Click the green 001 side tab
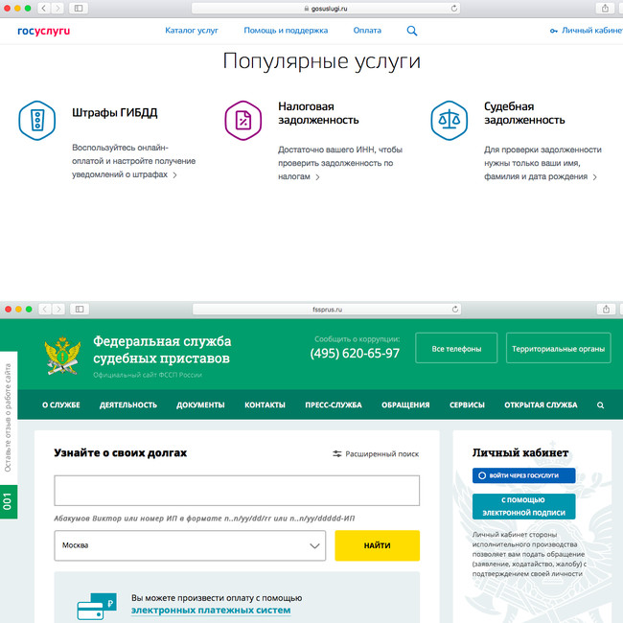 tap(8, 501)
